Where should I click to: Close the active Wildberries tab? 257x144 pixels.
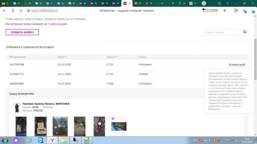coord(129,3)
